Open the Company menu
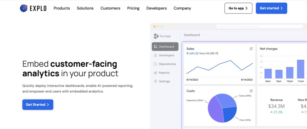Screen dimensions: 307x129 click(x=182, y=8)
